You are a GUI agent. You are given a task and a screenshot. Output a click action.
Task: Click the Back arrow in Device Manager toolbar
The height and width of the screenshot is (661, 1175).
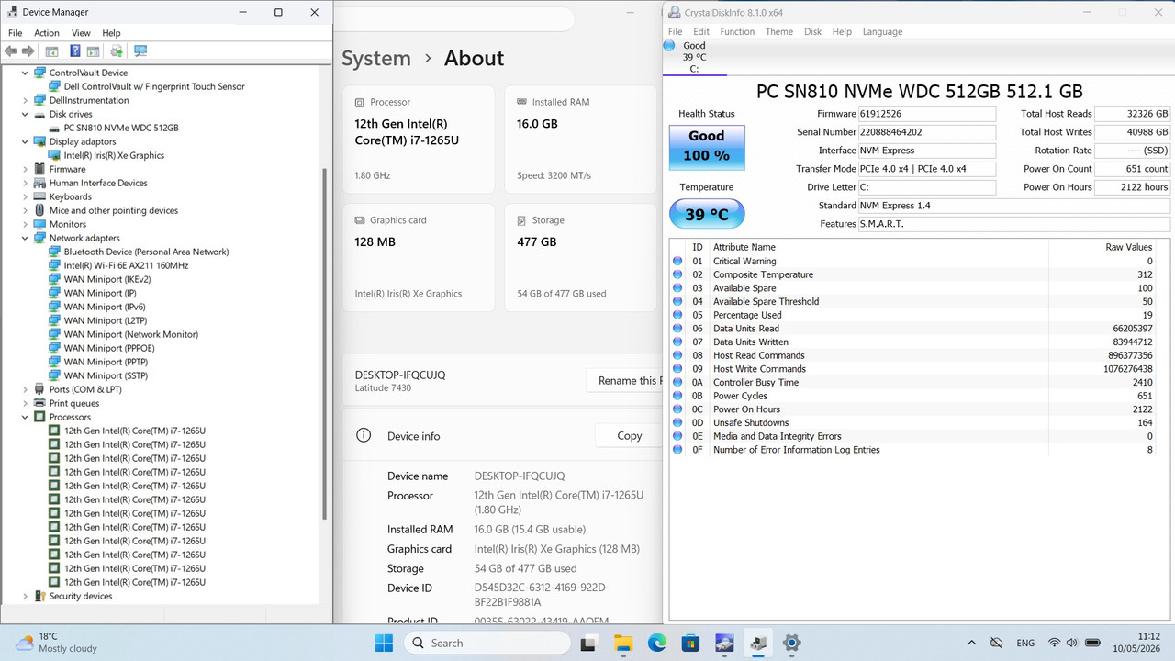tap(11, 51)
